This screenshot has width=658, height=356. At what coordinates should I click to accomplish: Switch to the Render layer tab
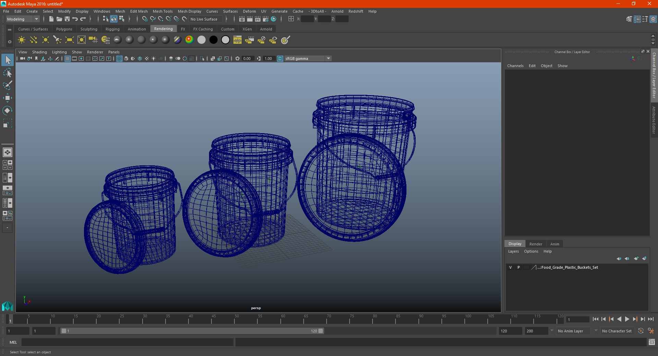[536, 244]
